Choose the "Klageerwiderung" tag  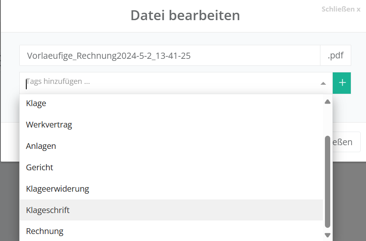point(58,189)
